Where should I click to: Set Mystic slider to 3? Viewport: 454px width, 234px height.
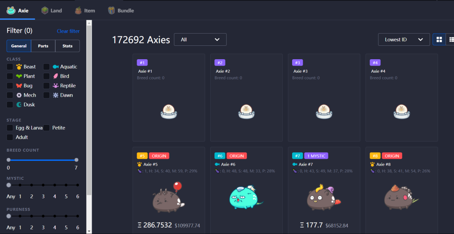43,185
